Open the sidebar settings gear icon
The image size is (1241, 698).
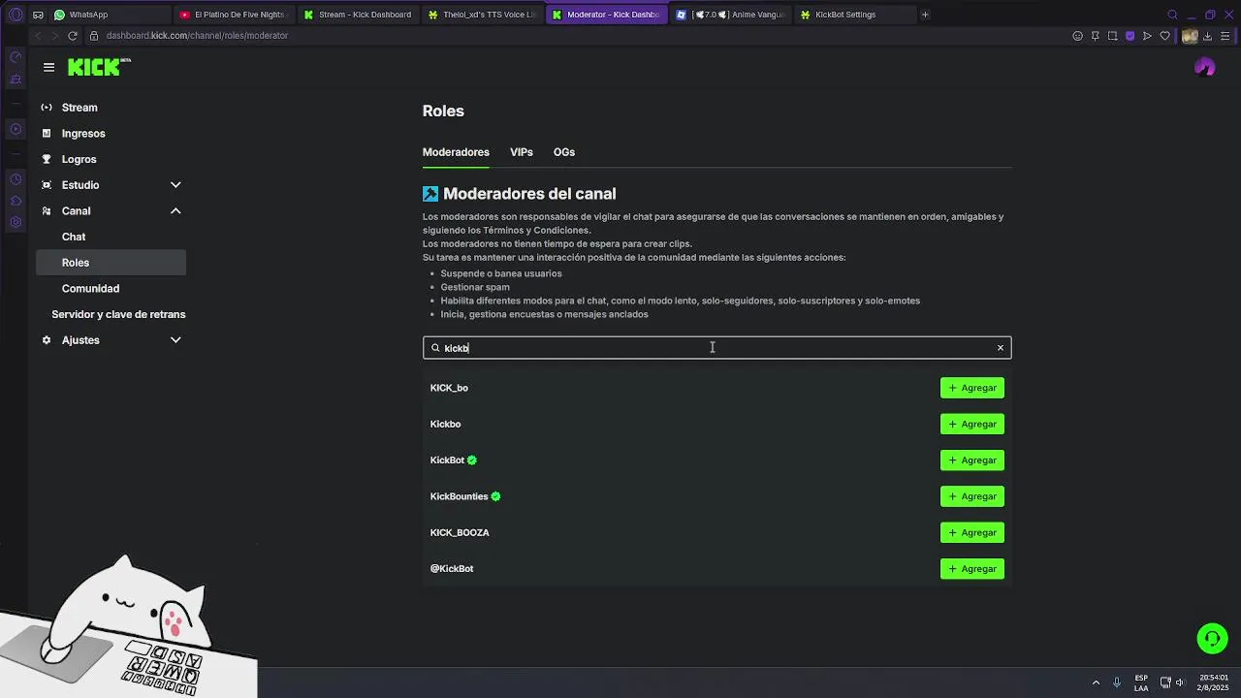(x=16, y=222)
